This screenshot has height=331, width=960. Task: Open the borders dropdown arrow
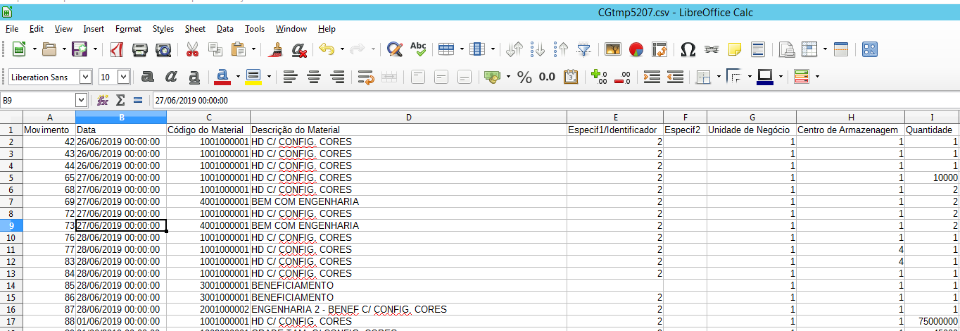pos(719,77)
